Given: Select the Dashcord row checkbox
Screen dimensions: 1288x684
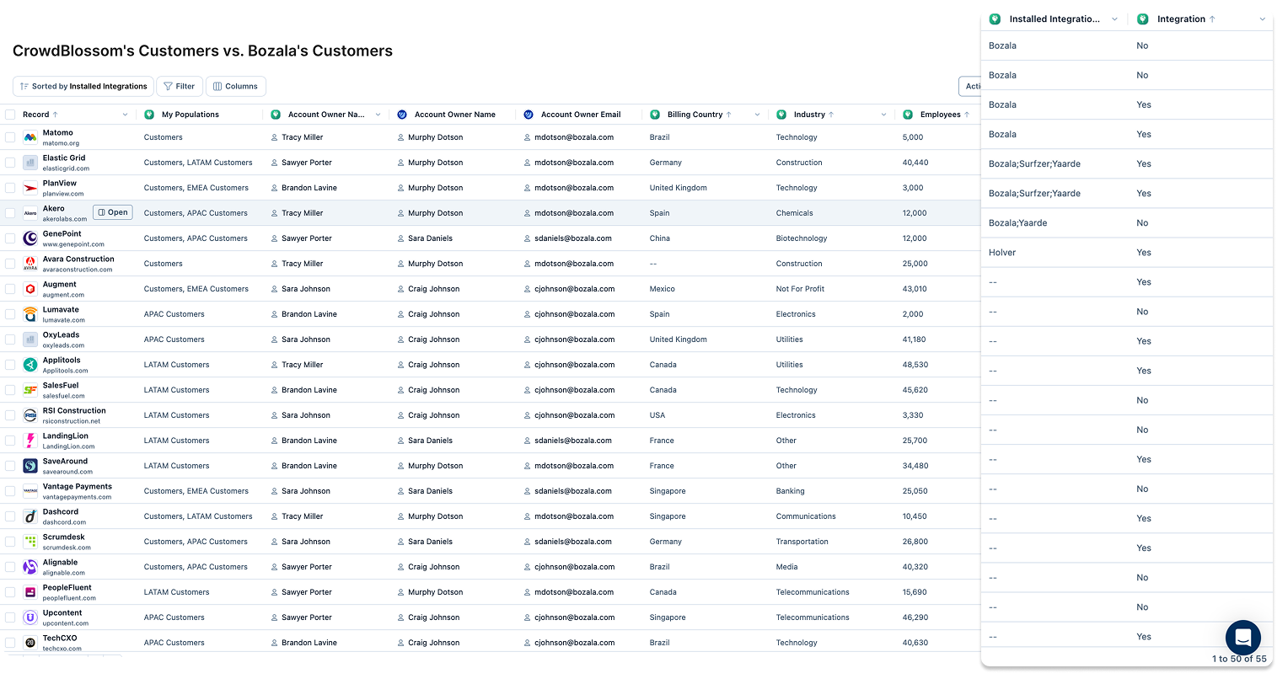Looking at the screenshot, I should click(10, 516).
